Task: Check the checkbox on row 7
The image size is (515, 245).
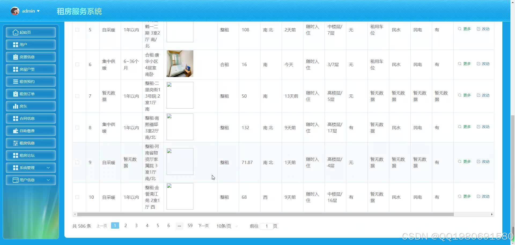Action: point(78,96)
